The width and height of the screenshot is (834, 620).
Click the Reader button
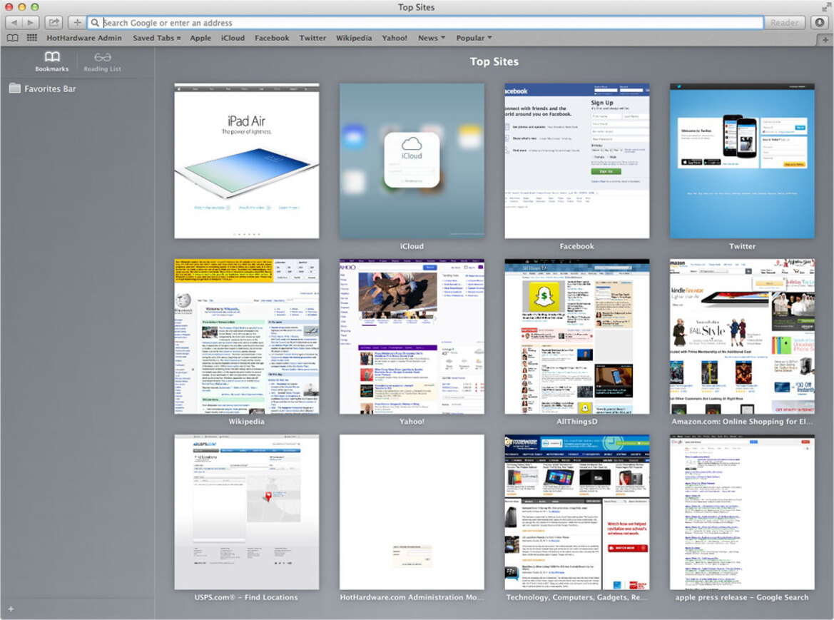(784, 22)
